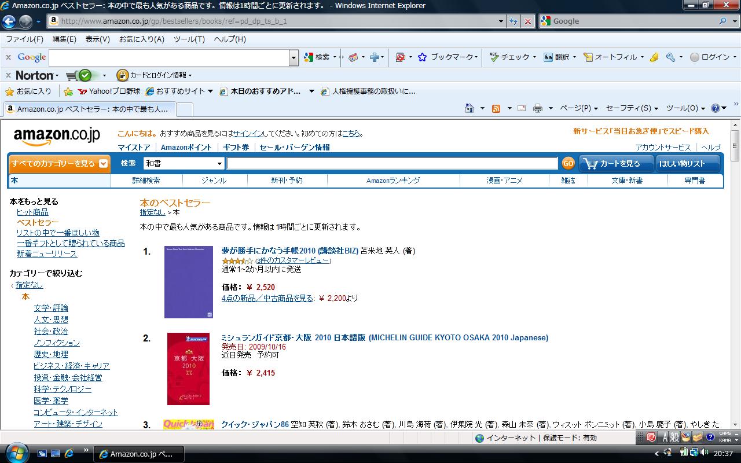Open the セール・バーゲン情報 link
This screenshot has width=741, height=463.
coord(295,148)
